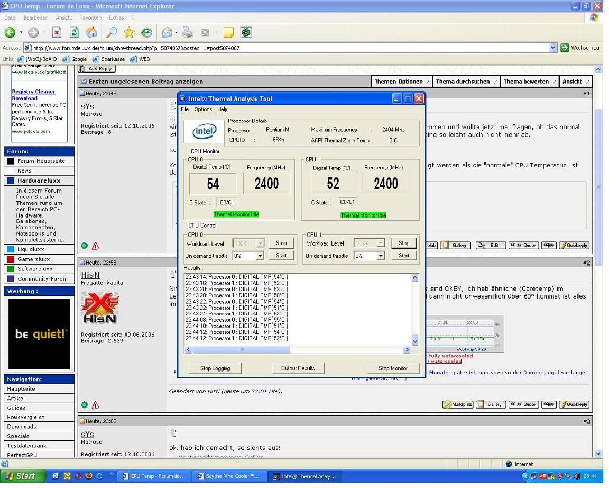Viewport: 609px width, 488px height.
Task: Click Internet Explorer quick launch icon
Action: pyautogui.click(x=99, y=475)
